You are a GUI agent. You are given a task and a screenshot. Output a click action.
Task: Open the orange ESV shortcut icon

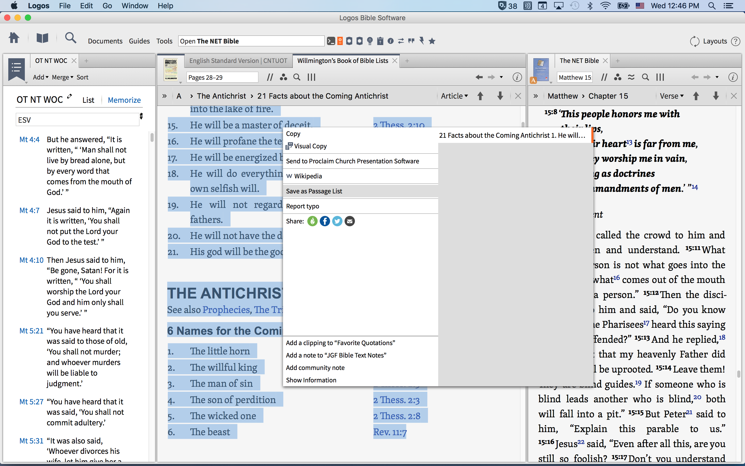[x=340, y=41]
